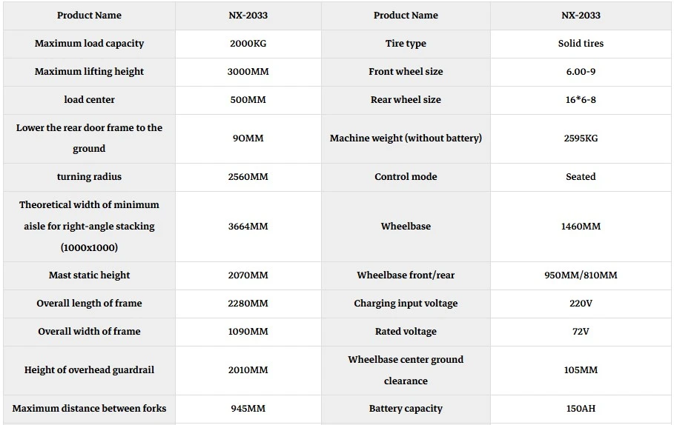Select the 72V rated voltage value
The width and height of the screenshot is (674, 425).
[581, 332]
